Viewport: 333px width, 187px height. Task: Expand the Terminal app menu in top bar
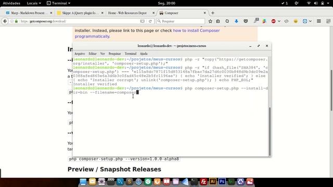click(x=58, y=3)
